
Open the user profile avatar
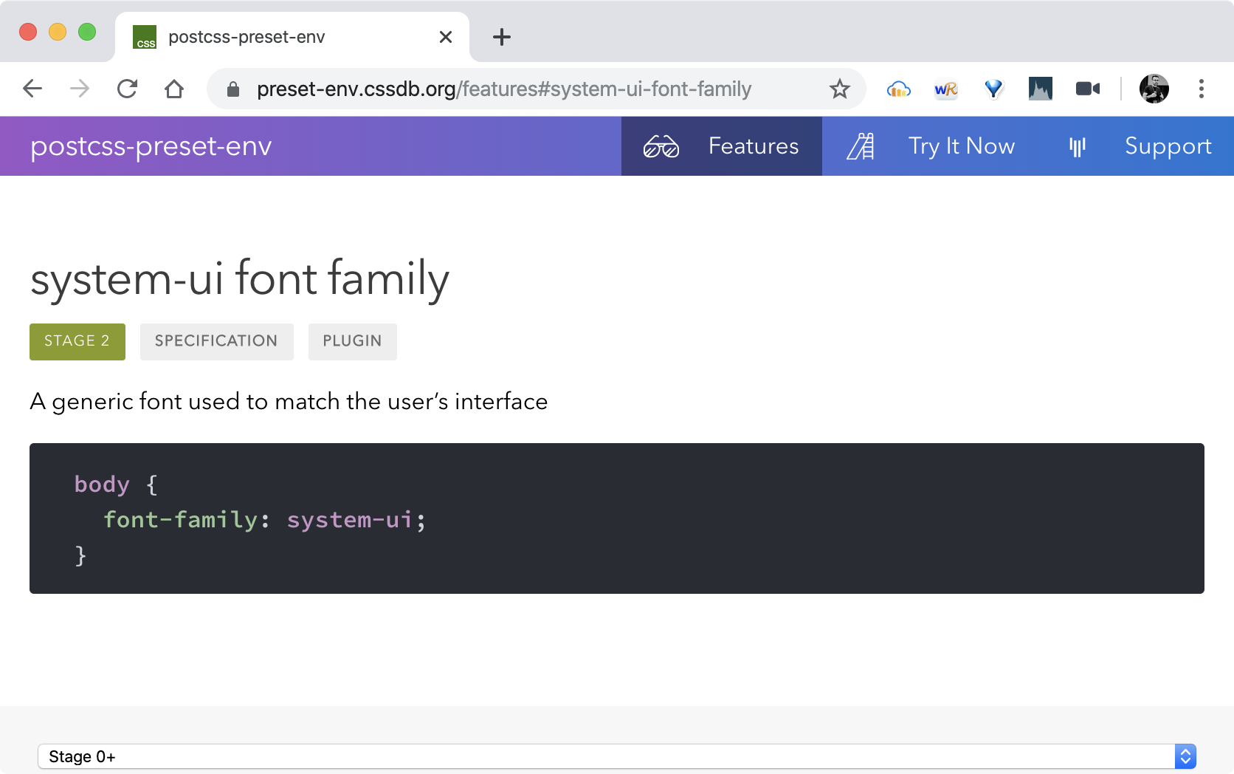1154,89
